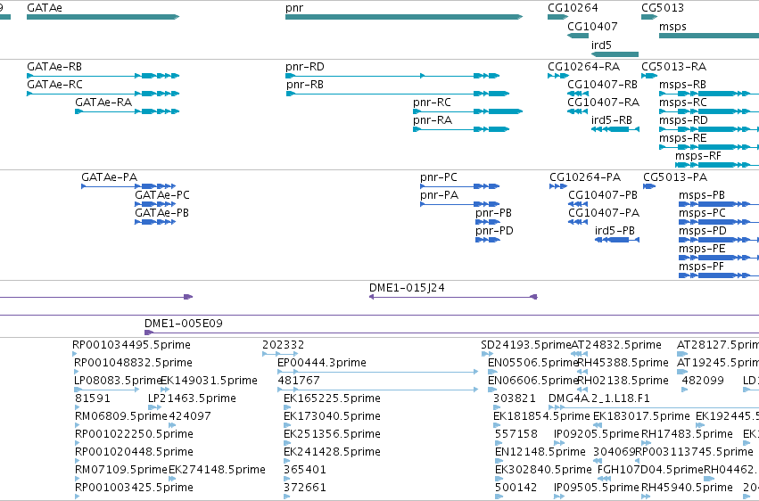The height and width of the screenshot is (501, 759).
Task: Select feature 557158
Action: click(x=516, y=435)
